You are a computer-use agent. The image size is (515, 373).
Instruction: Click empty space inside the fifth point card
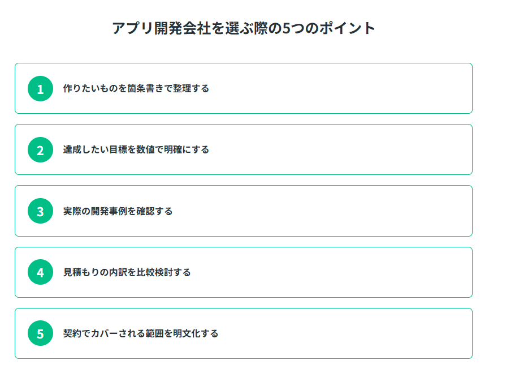339,333
